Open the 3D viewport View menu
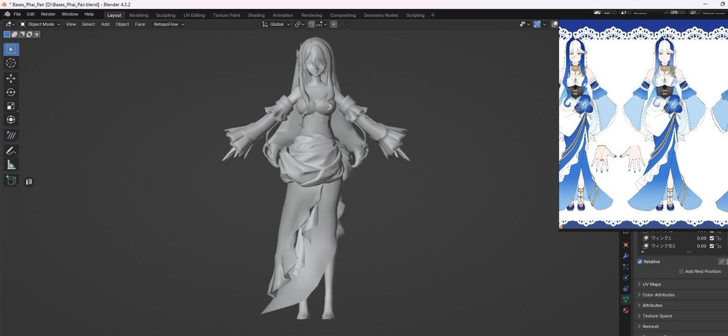Screen dimensions: 728x336 (x=71, y=24)
